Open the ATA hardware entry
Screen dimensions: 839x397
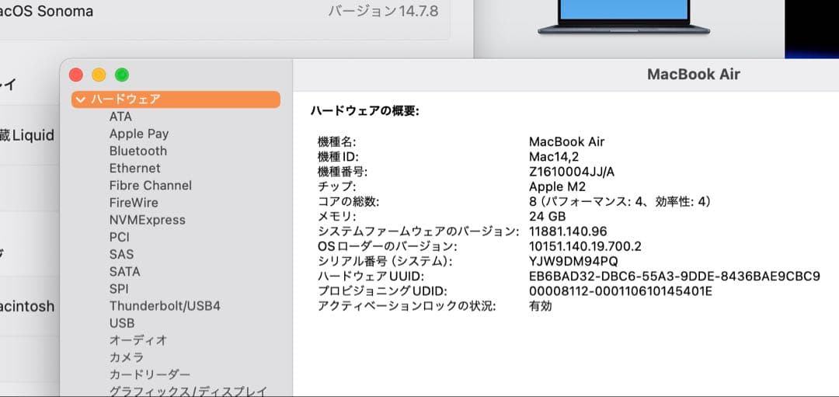(120, 117)
